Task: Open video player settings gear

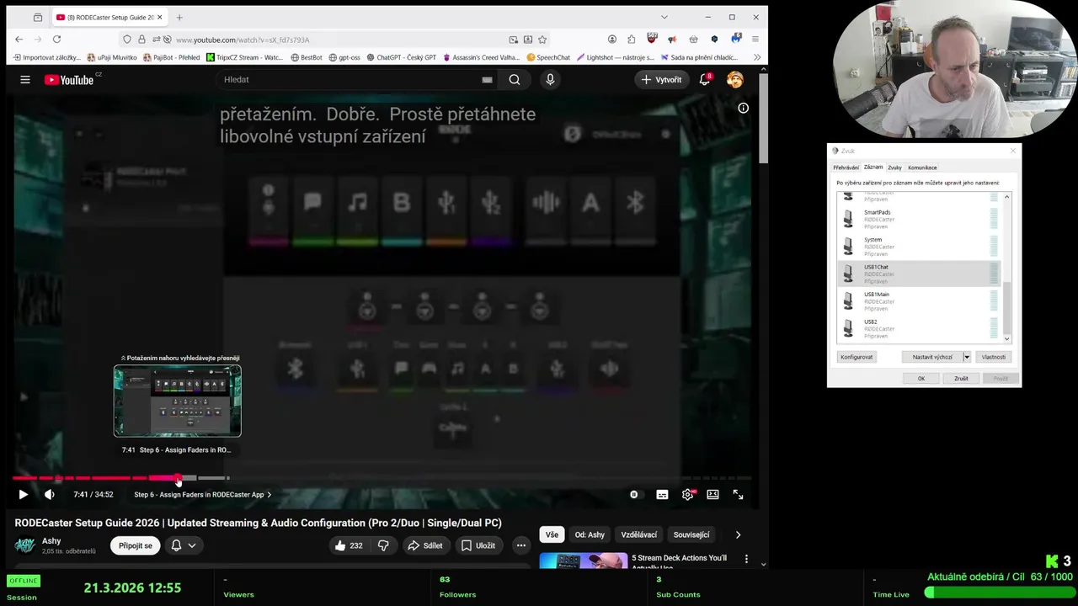Action: coord(688,495)
